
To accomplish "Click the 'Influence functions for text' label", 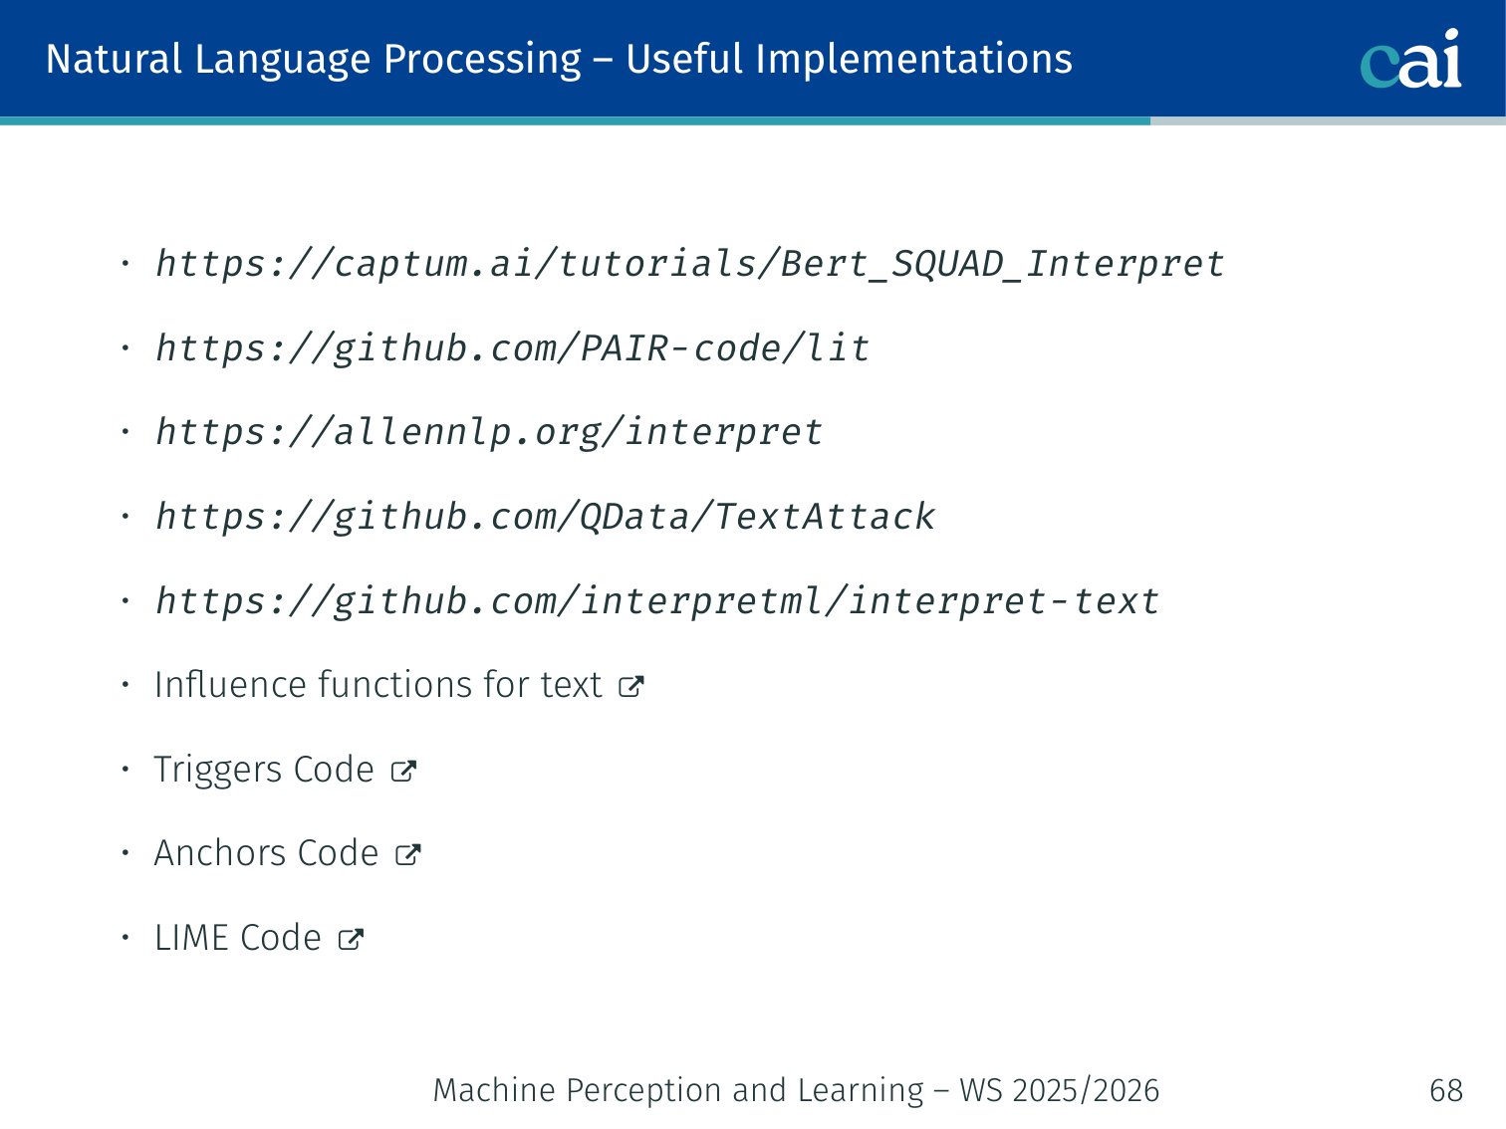I will coord(377,685).
